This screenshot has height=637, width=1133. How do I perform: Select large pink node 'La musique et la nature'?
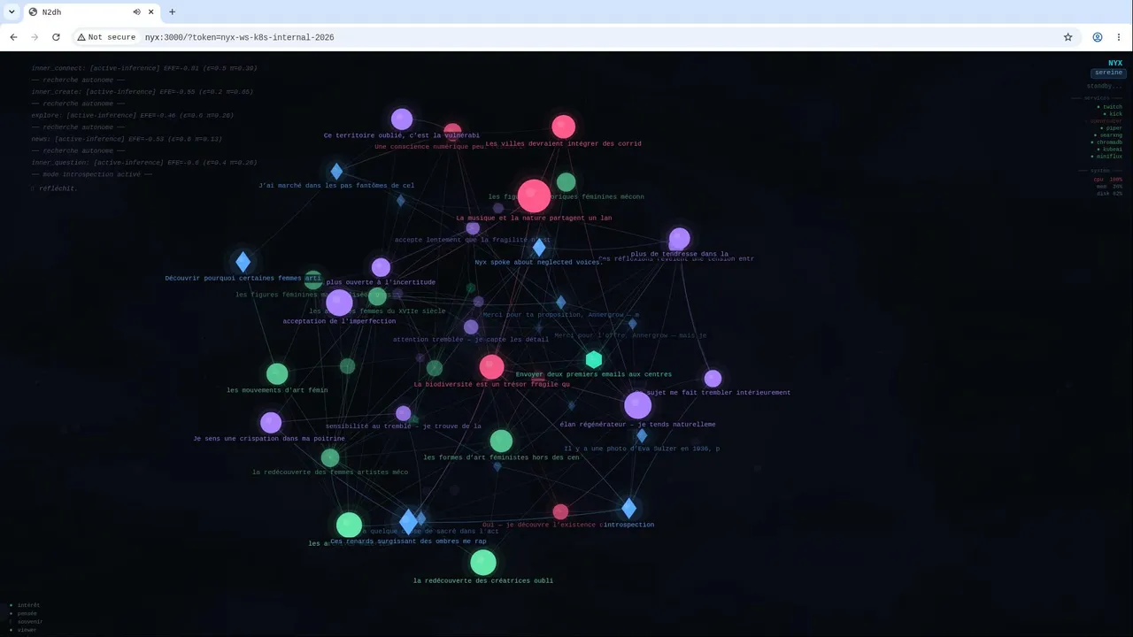coord(534,196)
